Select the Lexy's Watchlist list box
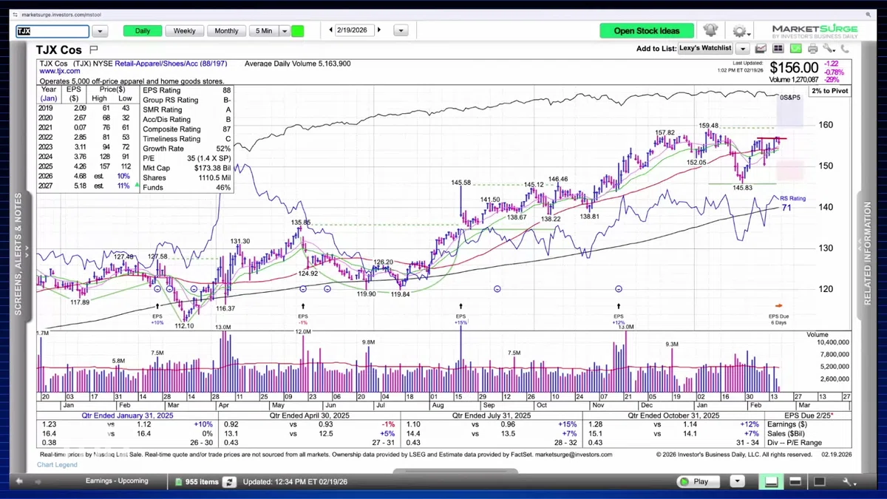The width and height of the screenshot is (887, 499). [706, 49]
